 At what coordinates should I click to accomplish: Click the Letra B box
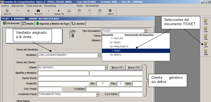(73, 36)
